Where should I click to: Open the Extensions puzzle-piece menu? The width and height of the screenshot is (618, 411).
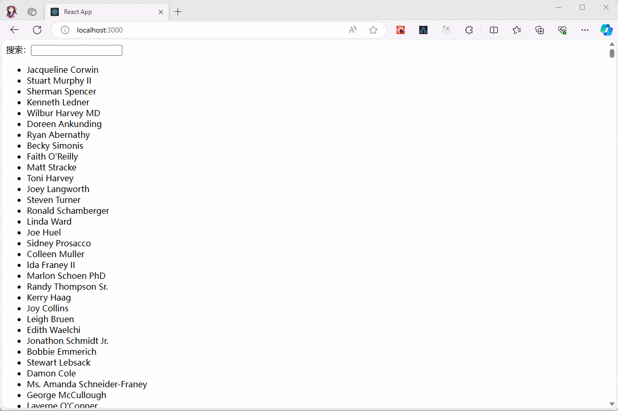point(469,30)
